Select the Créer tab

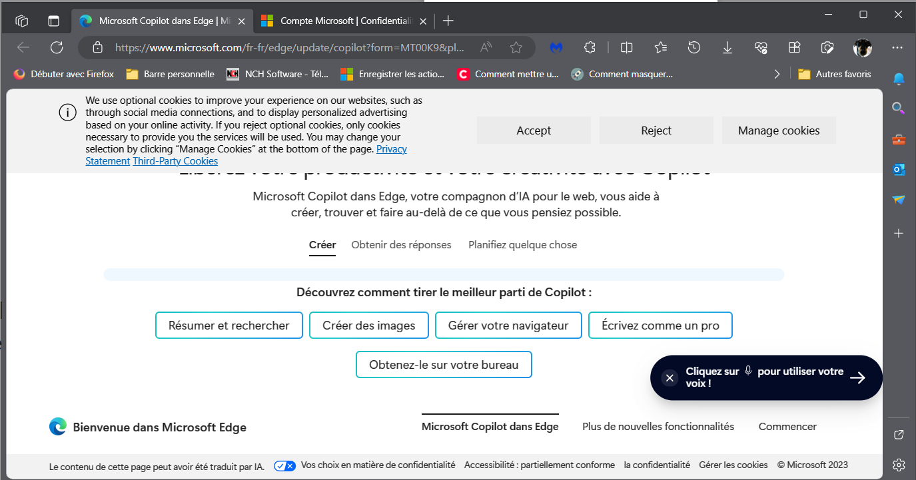[322, 245]
